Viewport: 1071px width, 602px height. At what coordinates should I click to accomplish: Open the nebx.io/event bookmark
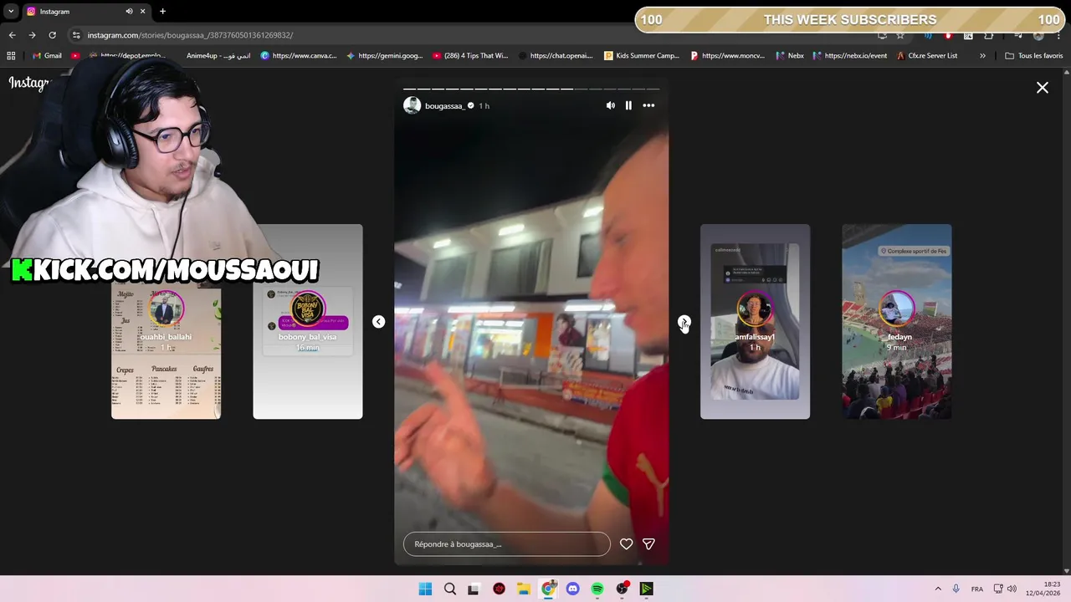click(x=849, y=56)
